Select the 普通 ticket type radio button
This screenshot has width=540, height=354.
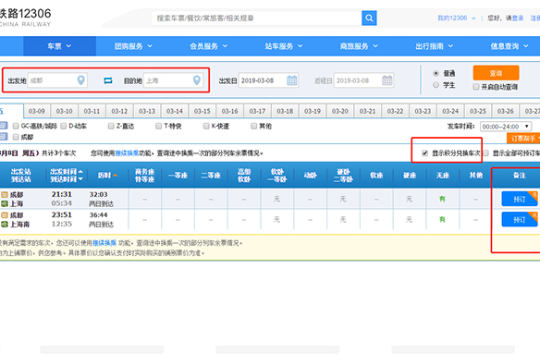coord(436,73)
